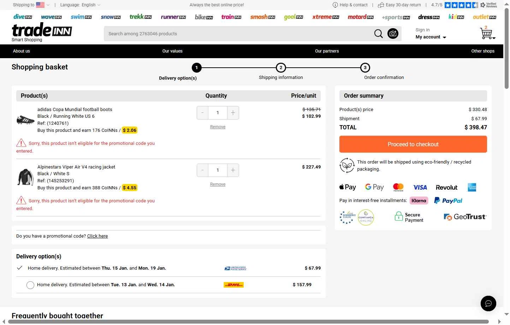Open the outletinn store logo link
Viewport: 510px width, 325px height.
pos(485,17)
